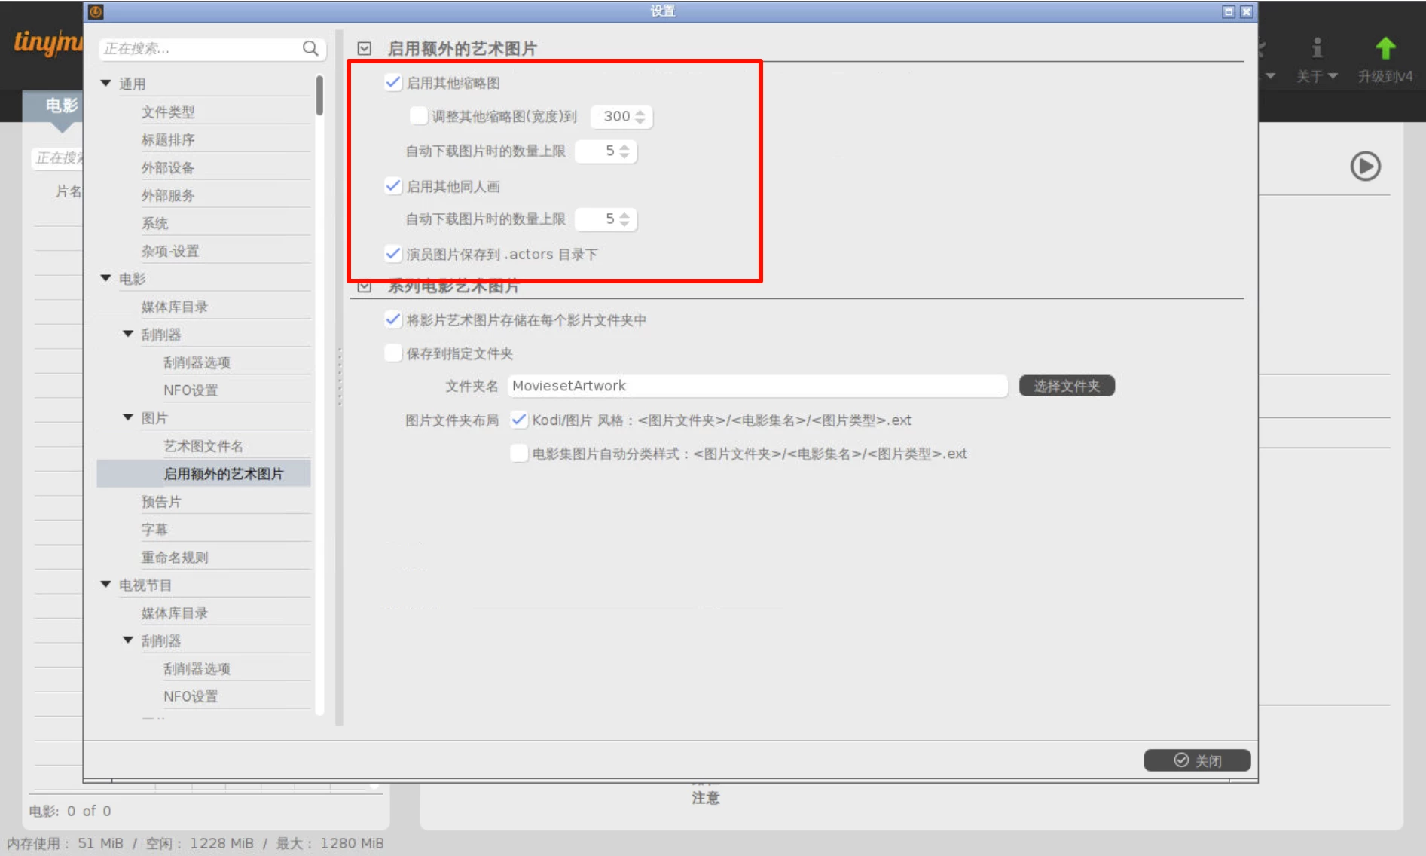Open the movie Trailer settings page
The width and height of the screenshot is (1426, 856).
pos(161,502)
